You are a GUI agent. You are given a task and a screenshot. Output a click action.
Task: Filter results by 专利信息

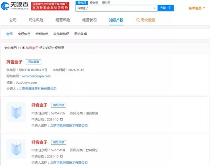(x=42, y=34)
